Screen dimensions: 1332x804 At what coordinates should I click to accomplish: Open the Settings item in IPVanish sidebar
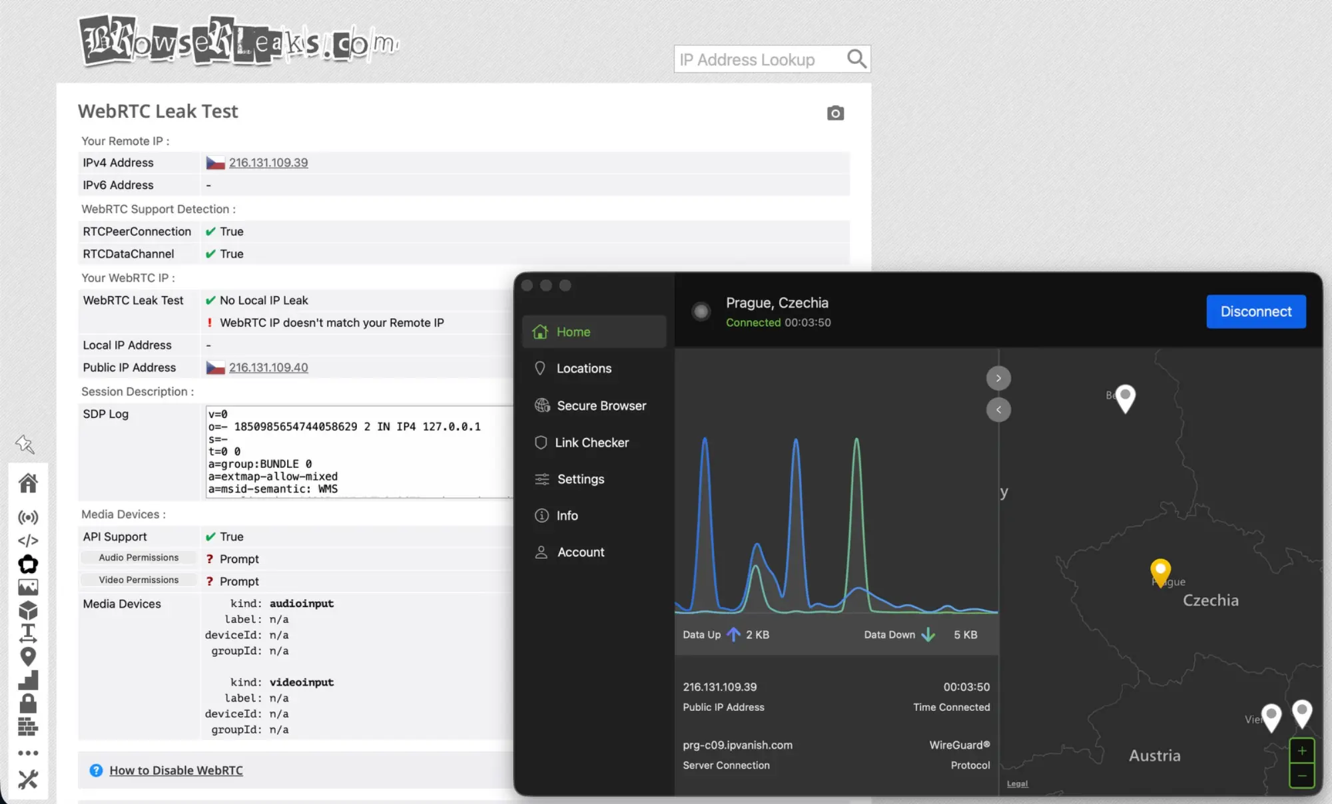[580, 479]
